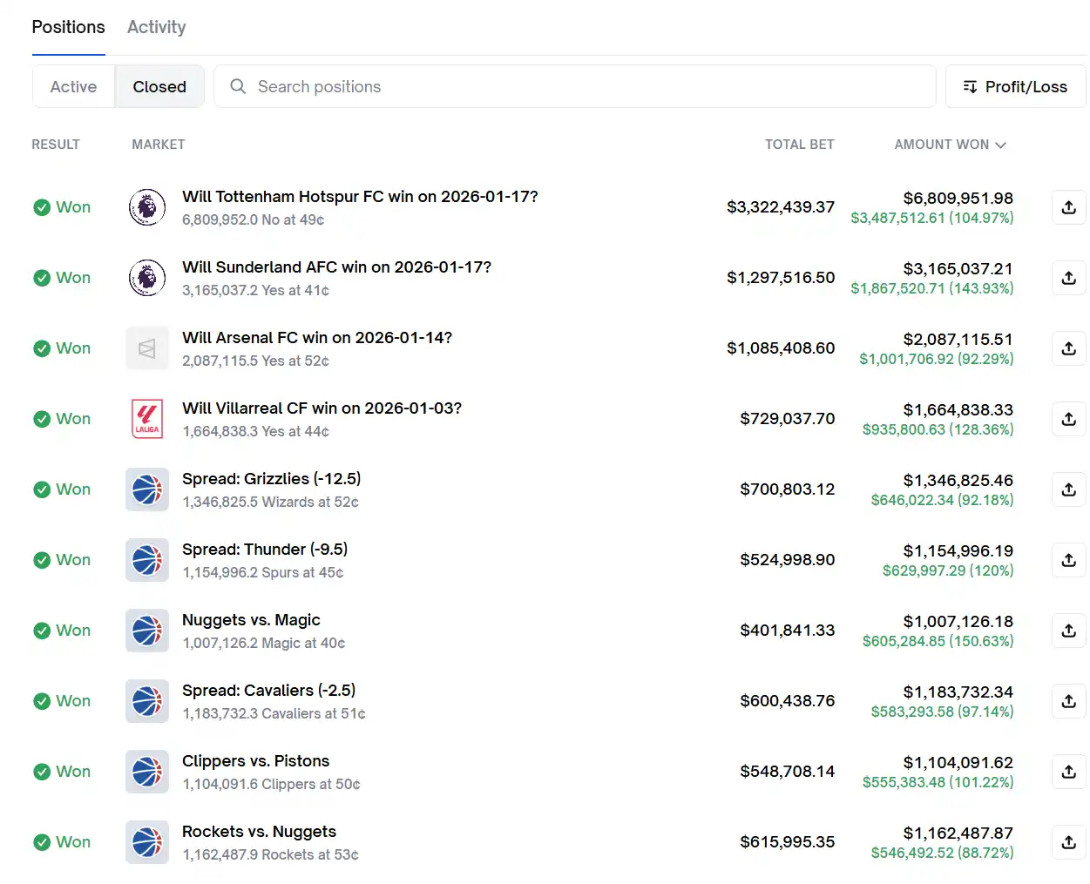Open the Positions tab
1090x884 pixels.
pyautogui.click(x=68, y=27)
